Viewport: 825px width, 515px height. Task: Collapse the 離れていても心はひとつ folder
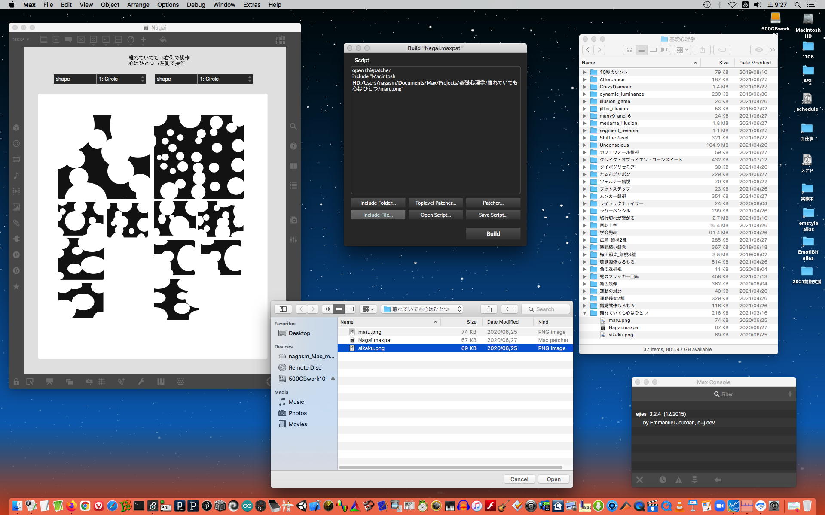coord(584,313)
